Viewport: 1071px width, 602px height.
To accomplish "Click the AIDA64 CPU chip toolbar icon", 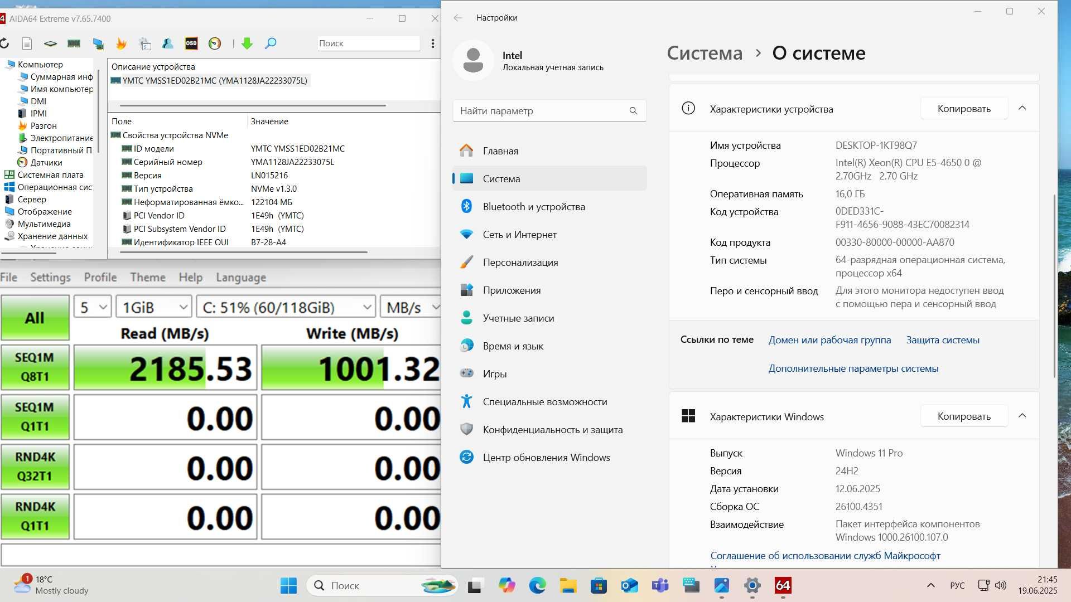I will [50, 43].
